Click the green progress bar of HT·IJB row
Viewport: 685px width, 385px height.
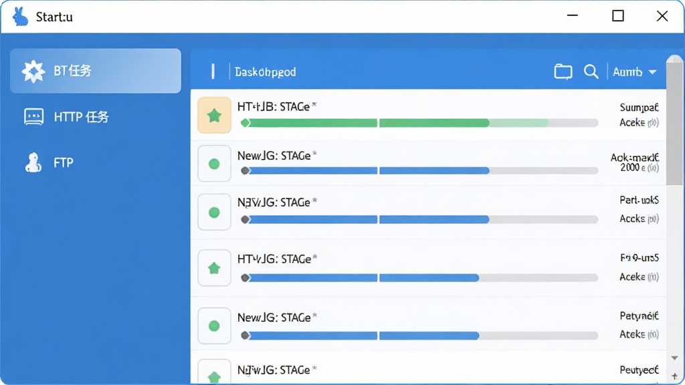tap(419, 123)
